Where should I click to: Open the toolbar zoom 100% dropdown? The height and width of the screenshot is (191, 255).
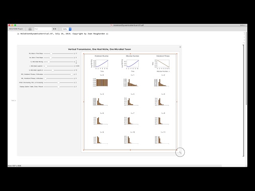pos(67,29)
